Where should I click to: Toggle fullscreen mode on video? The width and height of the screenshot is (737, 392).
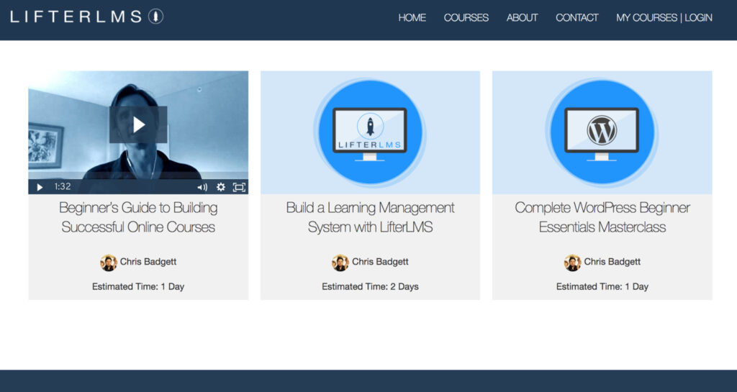pyautogui.click(x=239, y=187)
